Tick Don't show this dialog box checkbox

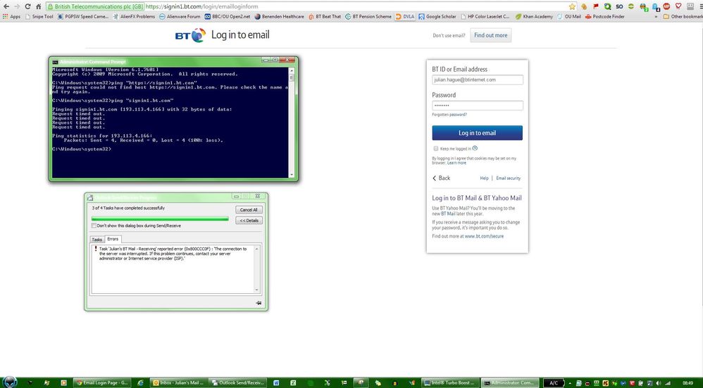tap(94, 226)
